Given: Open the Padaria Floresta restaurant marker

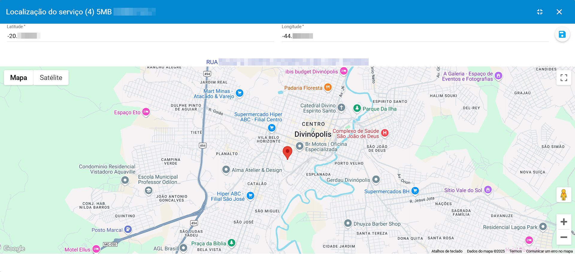Looking at the screenshot, I should point(328,87).
